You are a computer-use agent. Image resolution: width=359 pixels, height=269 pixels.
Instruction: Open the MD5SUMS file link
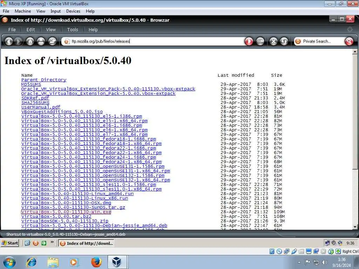click(31, 84)
